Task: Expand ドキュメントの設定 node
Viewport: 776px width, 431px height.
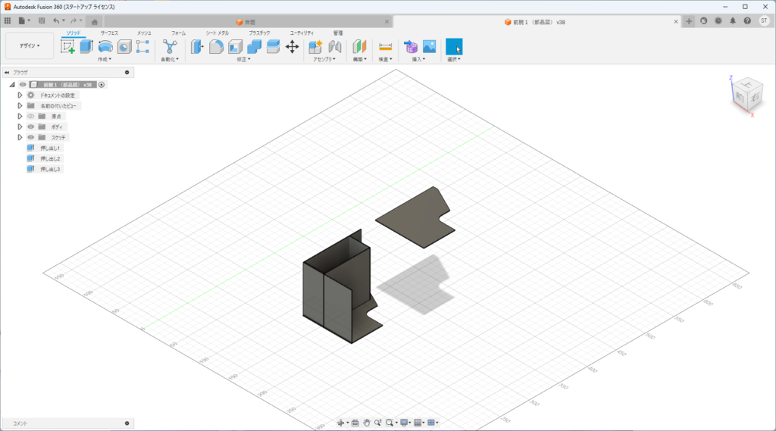Action: click(20, 95)
